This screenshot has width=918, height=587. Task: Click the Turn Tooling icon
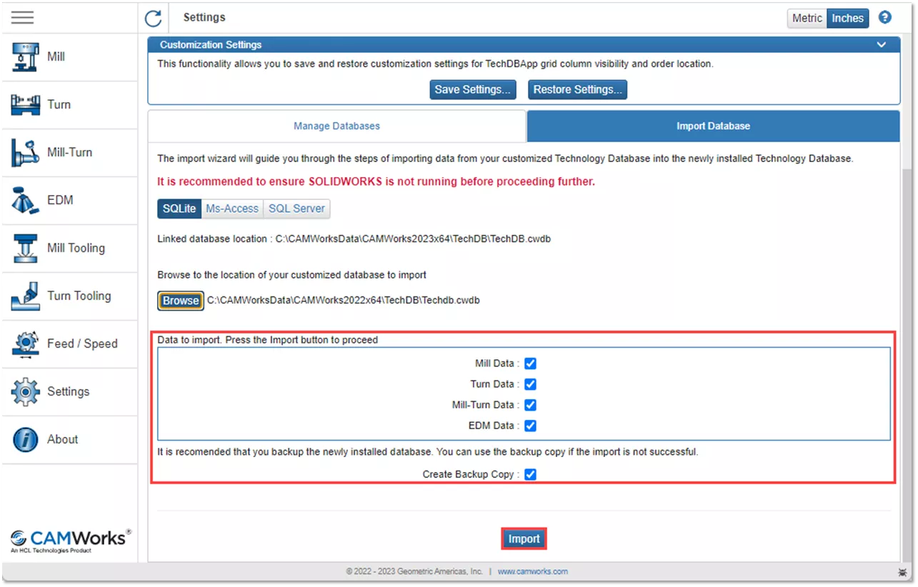point(25,296)
